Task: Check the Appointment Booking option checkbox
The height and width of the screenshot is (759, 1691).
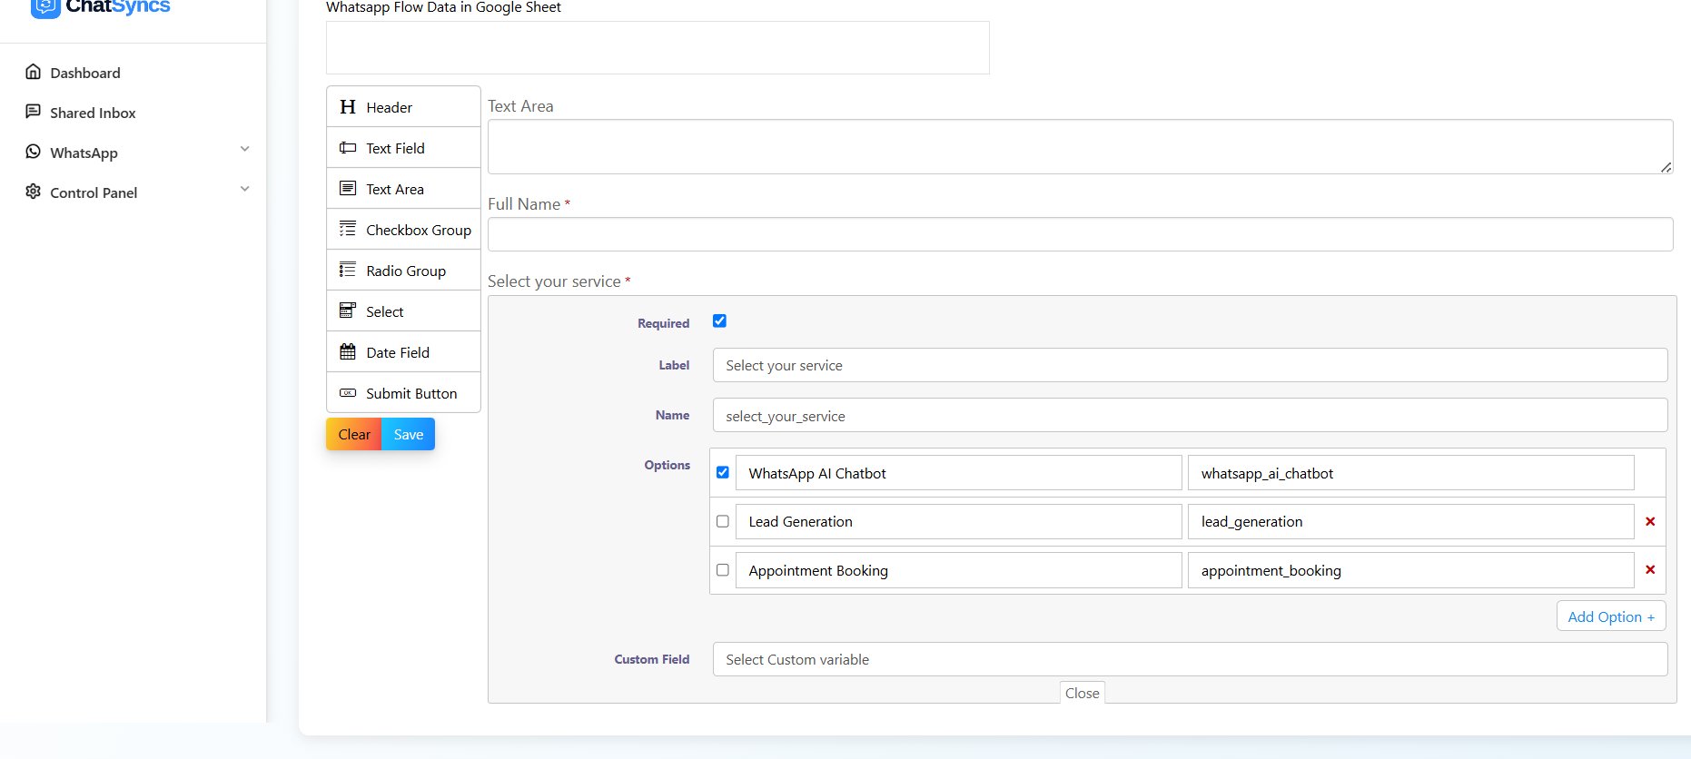Action: [x=723, y=570]
